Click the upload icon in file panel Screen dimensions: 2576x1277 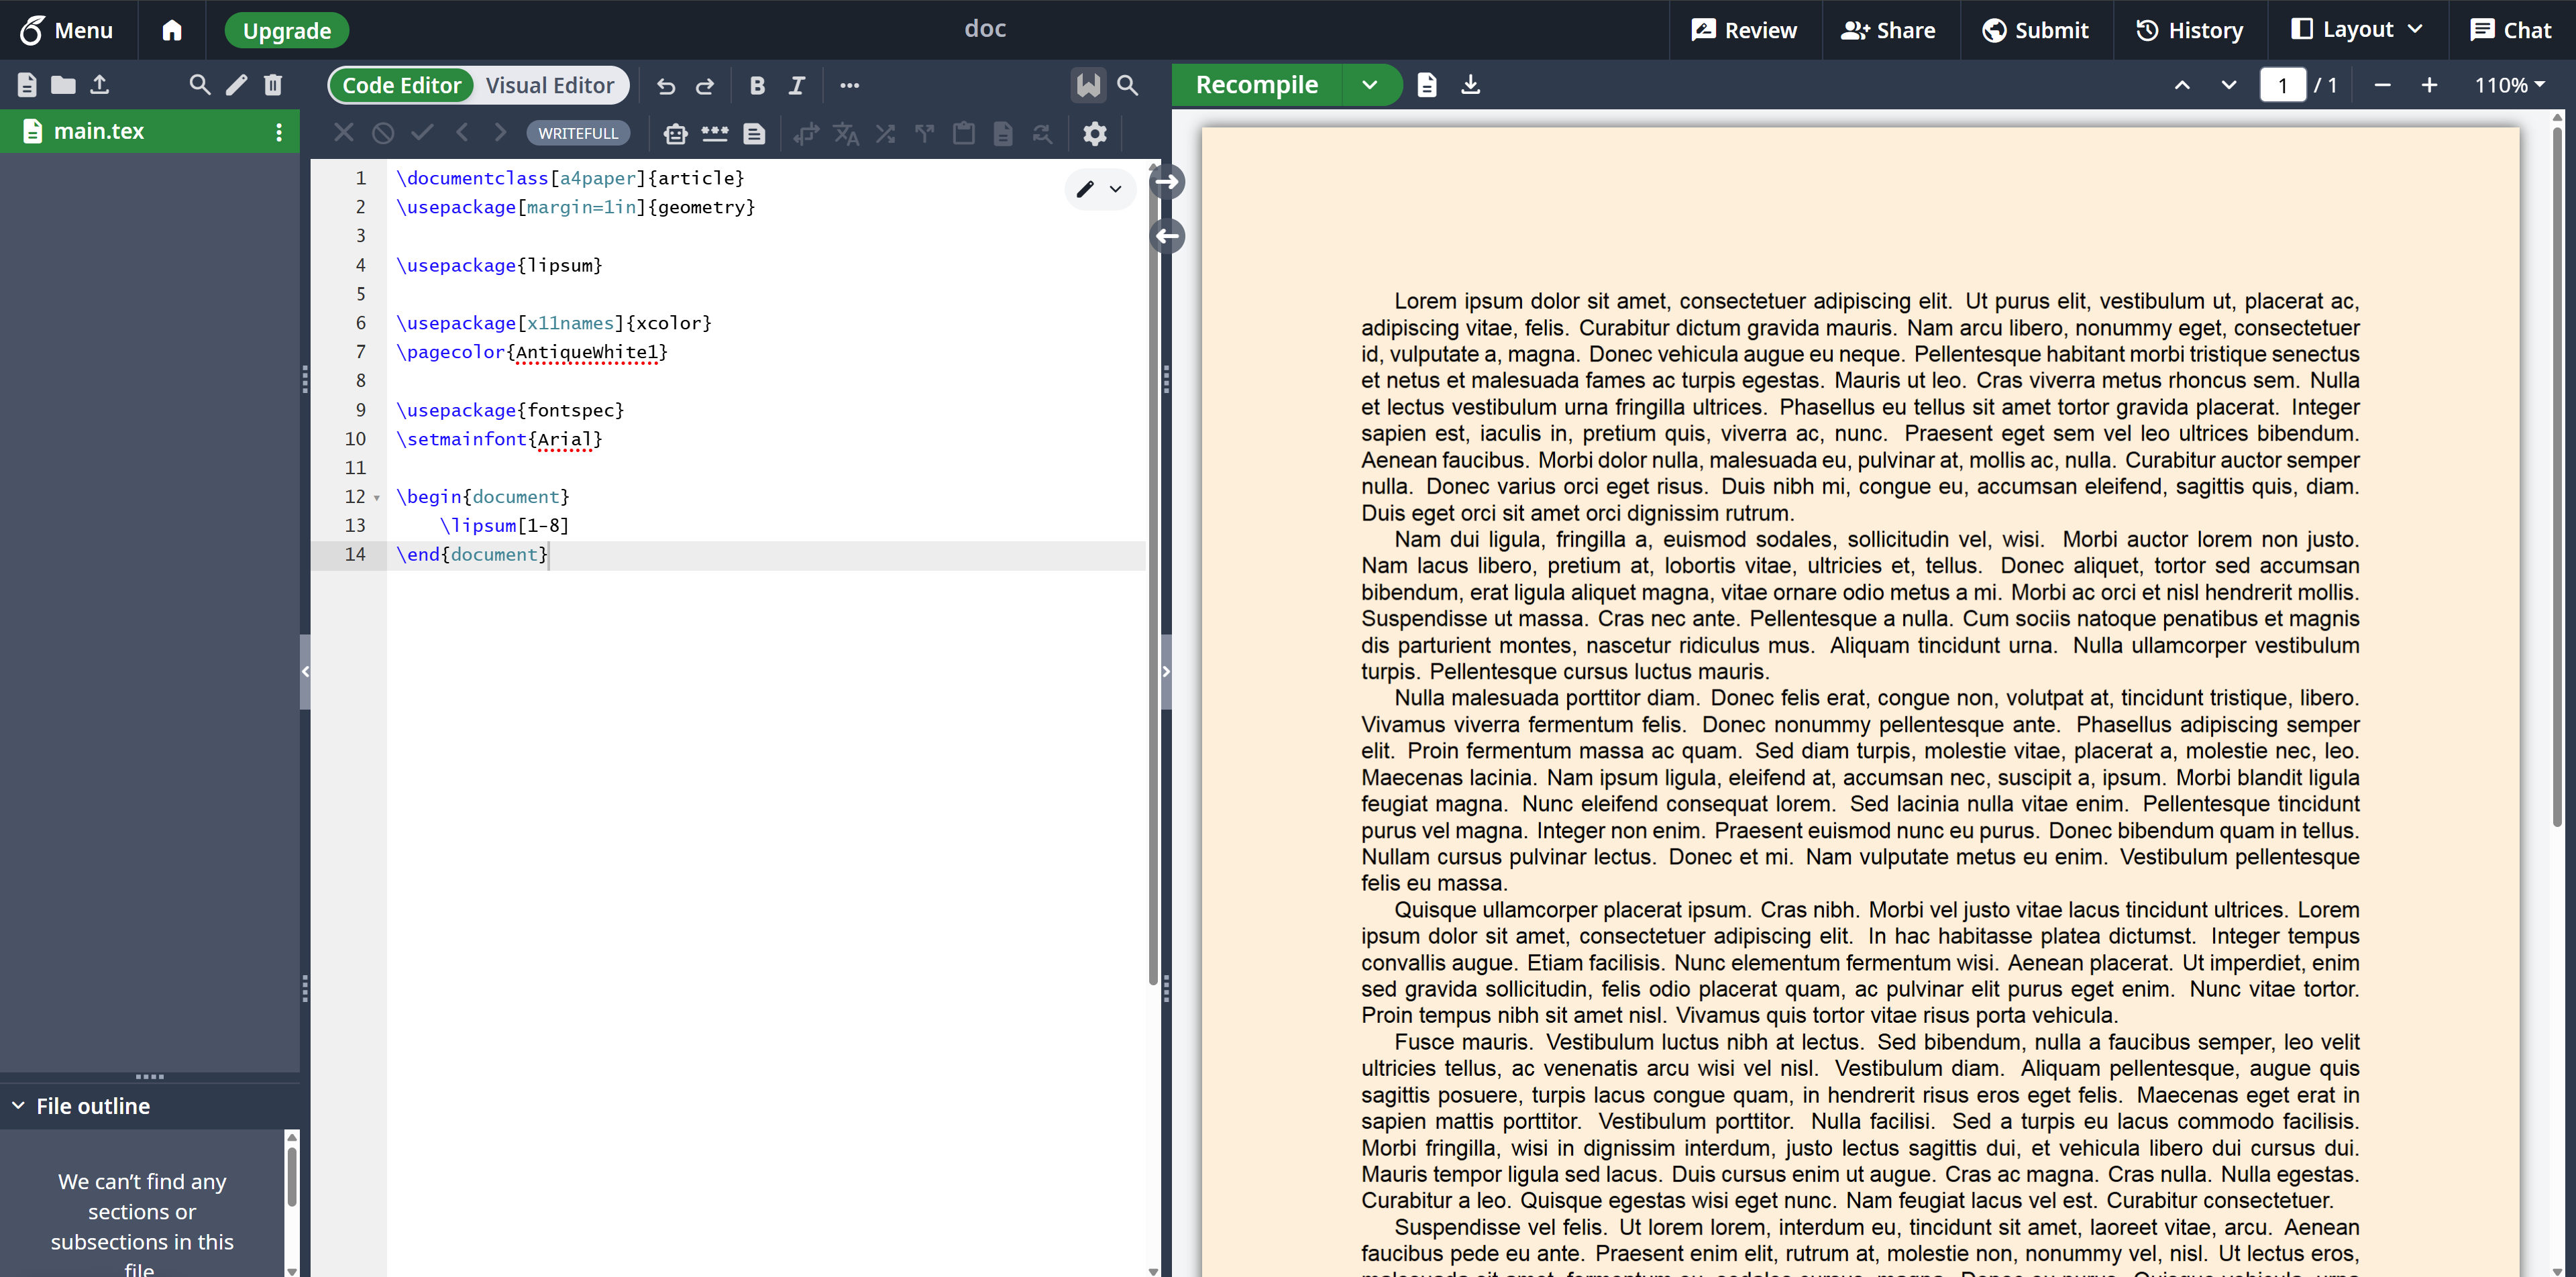pos(99,85)
